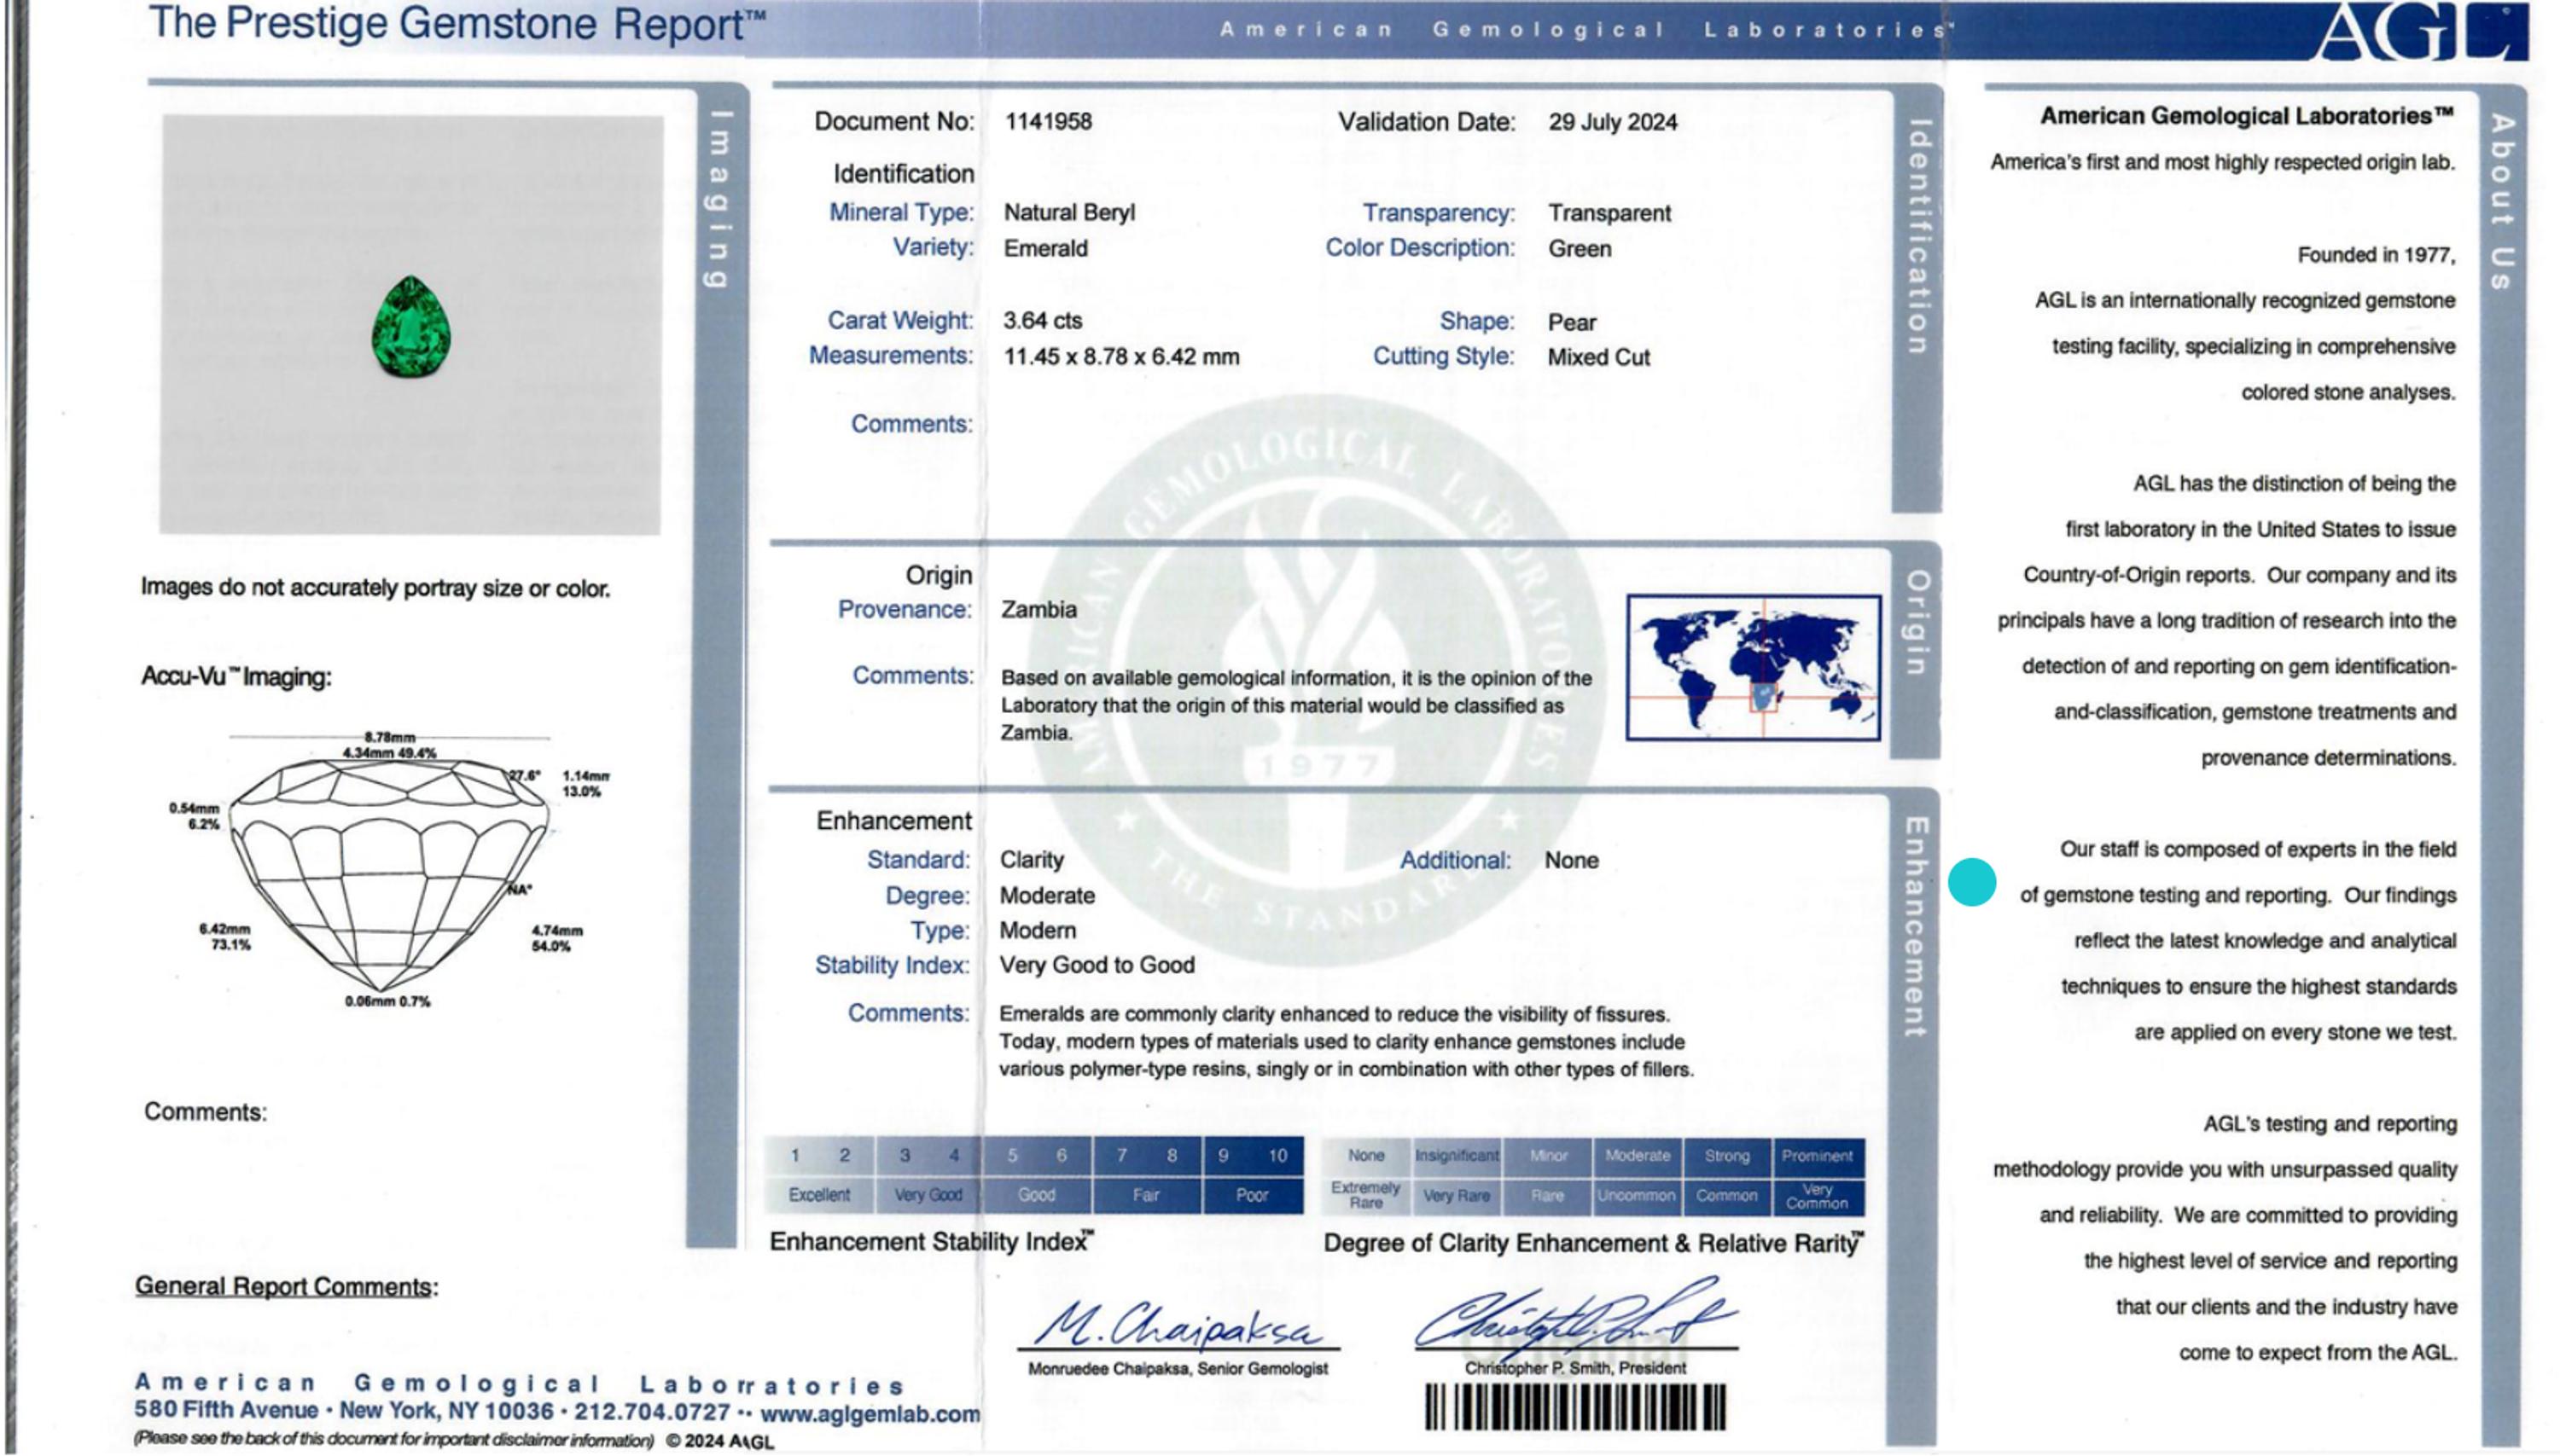Click the "Founded in 1977," line

(2376, 256)
